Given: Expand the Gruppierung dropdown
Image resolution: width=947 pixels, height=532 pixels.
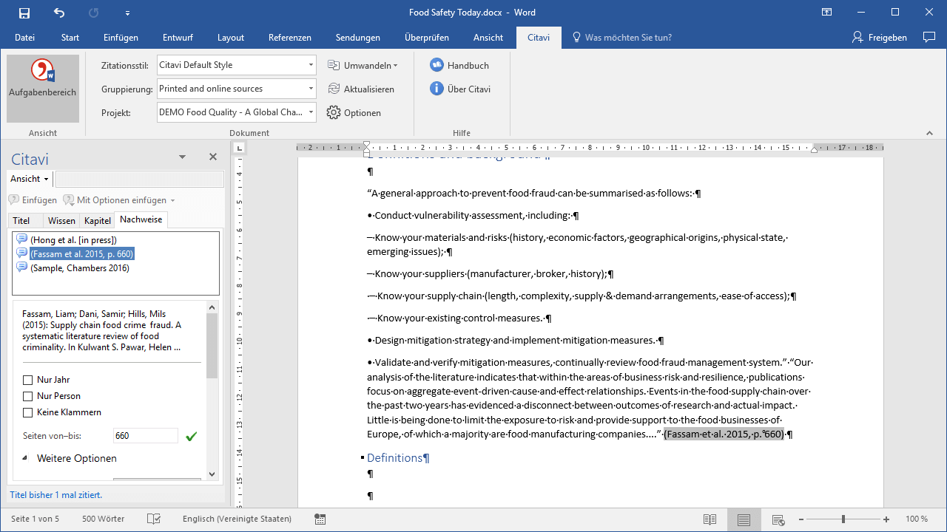Looking at the screenshot, I should 311,89.
